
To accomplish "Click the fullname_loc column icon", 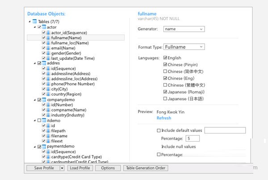I will point(48,43).
